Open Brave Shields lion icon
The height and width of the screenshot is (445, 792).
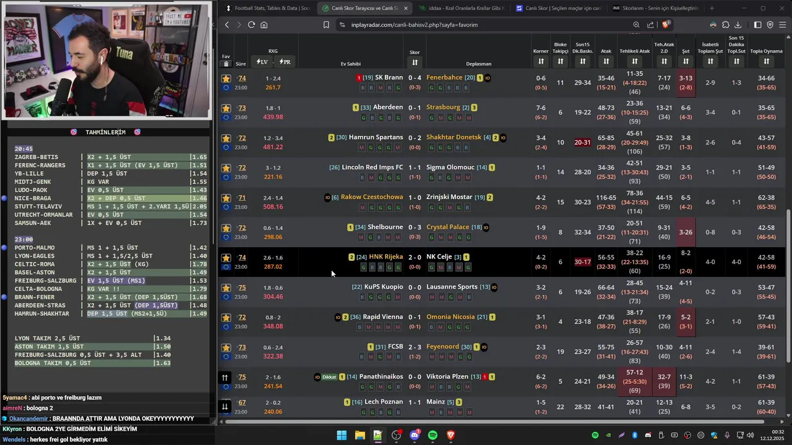point(665,25)
